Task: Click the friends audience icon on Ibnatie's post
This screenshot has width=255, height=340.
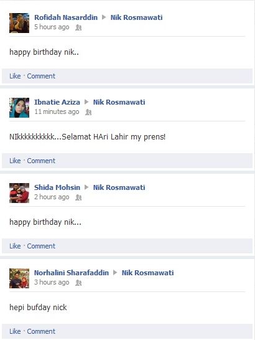Action: tap(88, 112)
